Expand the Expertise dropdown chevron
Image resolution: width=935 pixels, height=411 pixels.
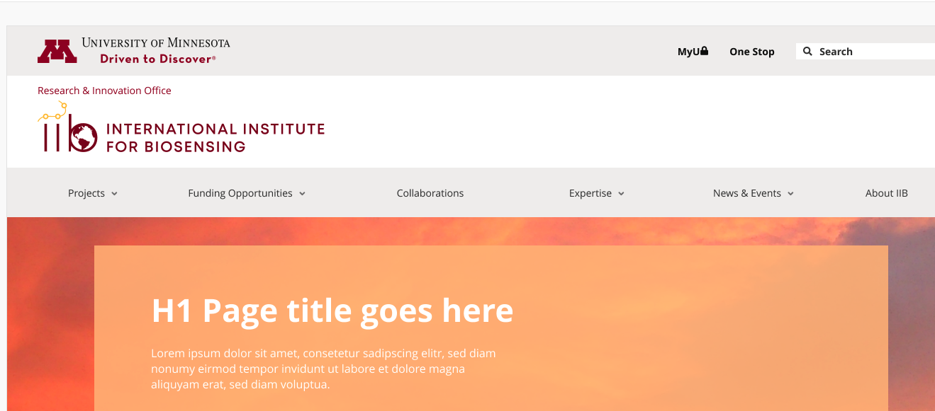[621, 194]
